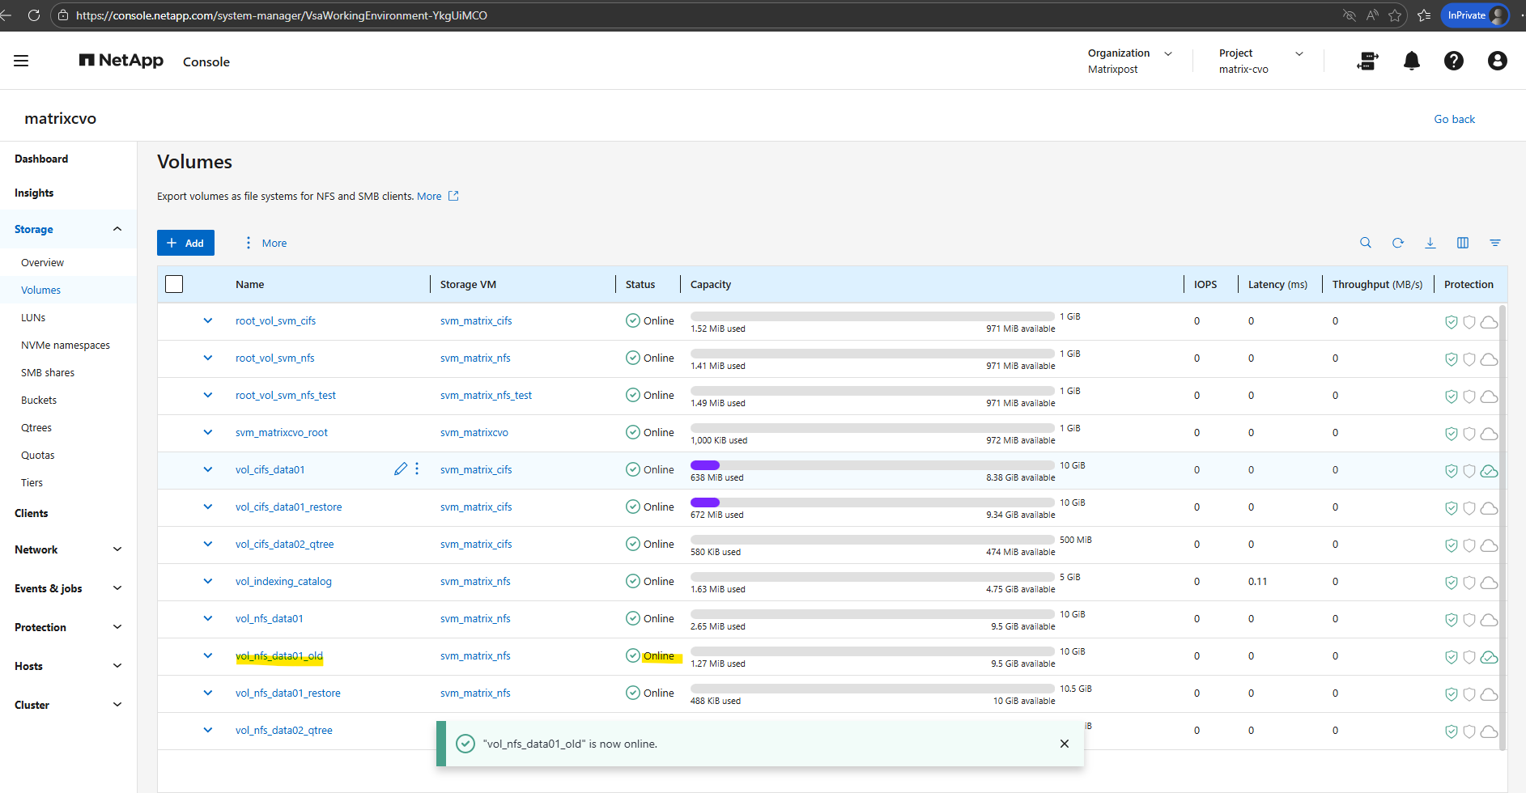
Task: Click the Go back link
Action: pyautogui.click(x=1454, y=119)
